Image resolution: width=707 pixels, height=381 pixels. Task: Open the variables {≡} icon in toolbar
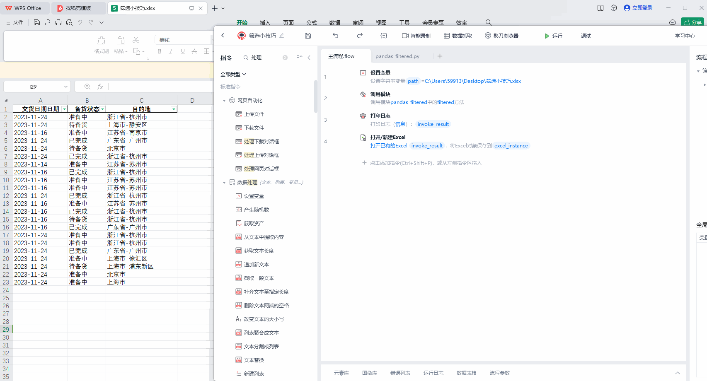tap(384, 36)
